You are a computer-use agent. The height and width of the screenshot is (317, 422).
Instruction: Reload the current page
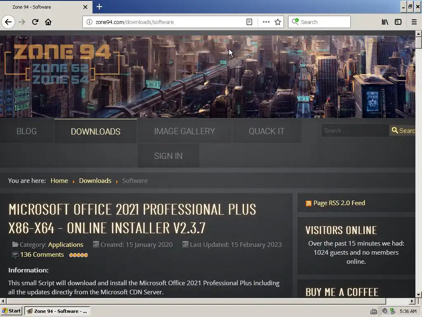coord(35,22)
